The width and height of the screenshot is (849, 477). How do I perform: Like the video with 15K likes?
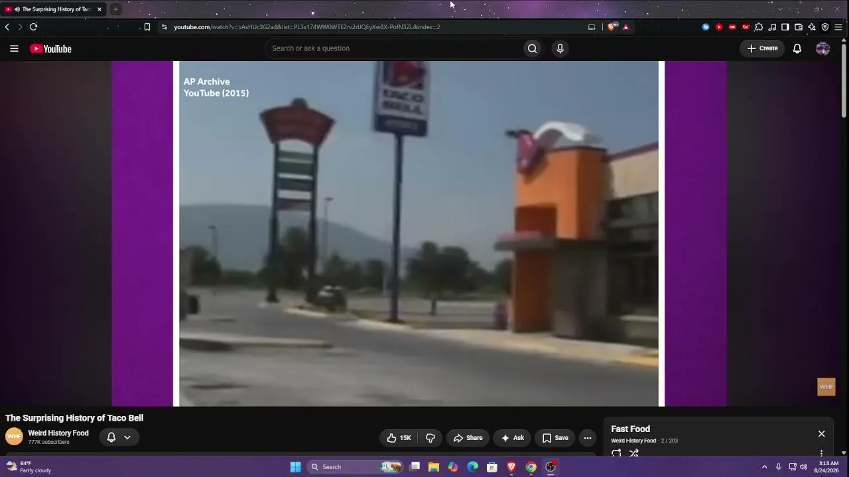point(399,438)
